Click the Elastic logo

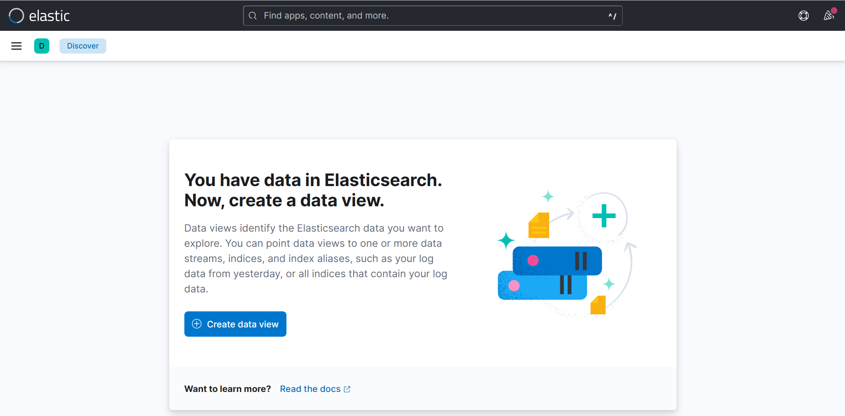click(x=39, y=16)
